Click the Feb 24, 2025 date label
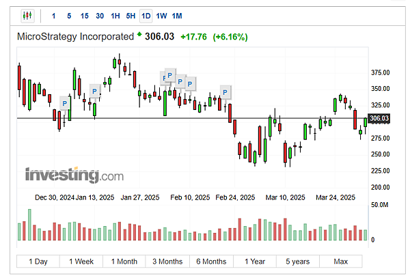Viewport: 410px width, 280px height. tap(235, 197)
